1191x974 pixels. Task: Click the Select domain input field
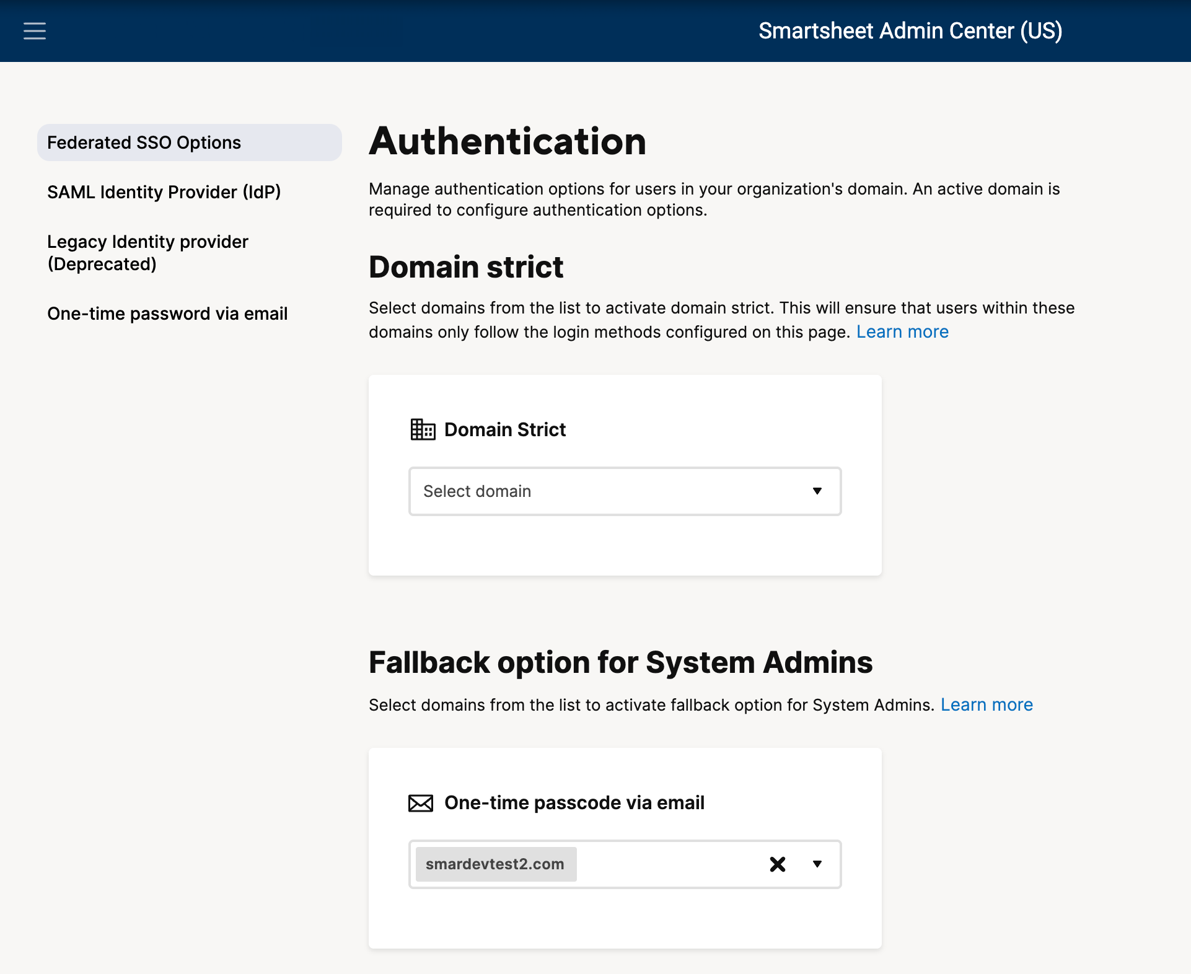point(625,491)
